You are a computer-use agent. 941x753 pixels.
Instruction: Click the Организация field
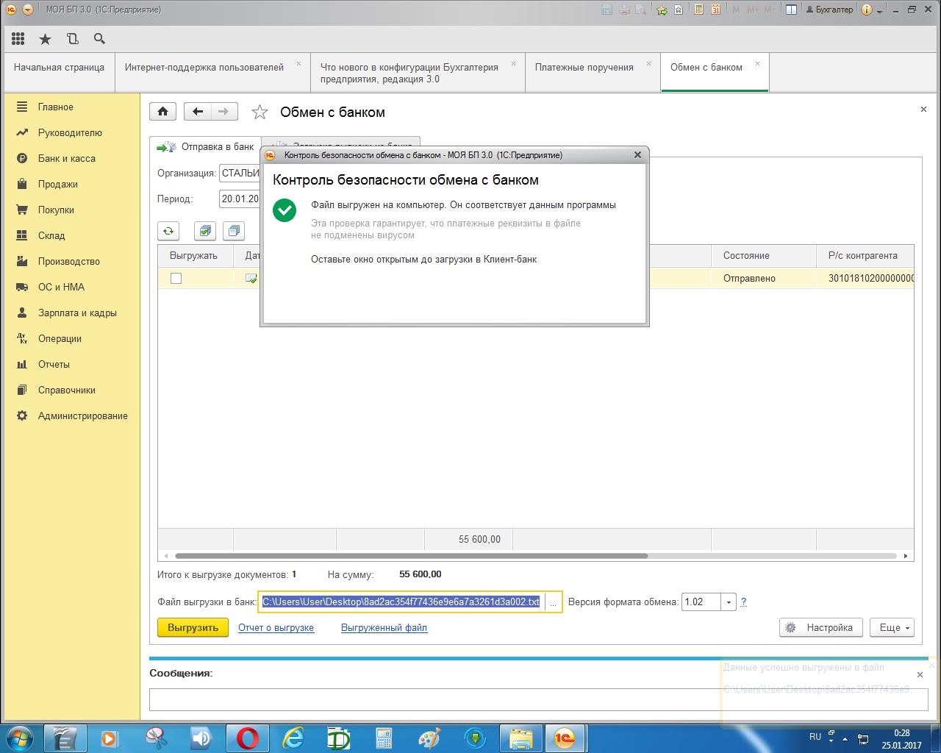point(240,173)
